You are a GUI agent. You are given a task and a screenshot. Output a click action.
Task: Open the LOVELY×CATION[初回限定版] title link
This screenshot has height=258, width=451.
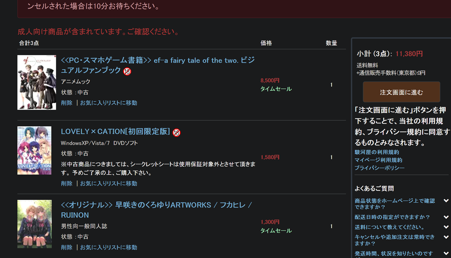115,132
